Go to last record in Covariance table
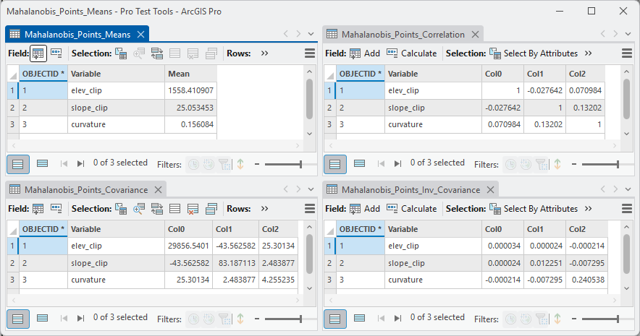Viewport: 640px width, 336px height. [80, 319]
